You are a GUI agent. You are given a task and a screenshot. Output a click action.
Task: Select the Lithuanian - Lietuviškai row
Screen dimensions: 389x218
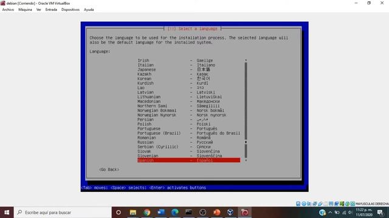pyautogui.click(x=189, y=97)
